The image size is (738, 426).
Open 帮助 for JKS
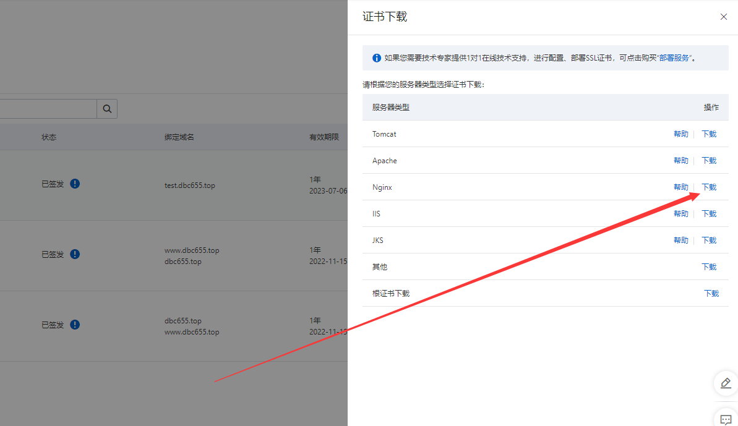tap(680, 241)
